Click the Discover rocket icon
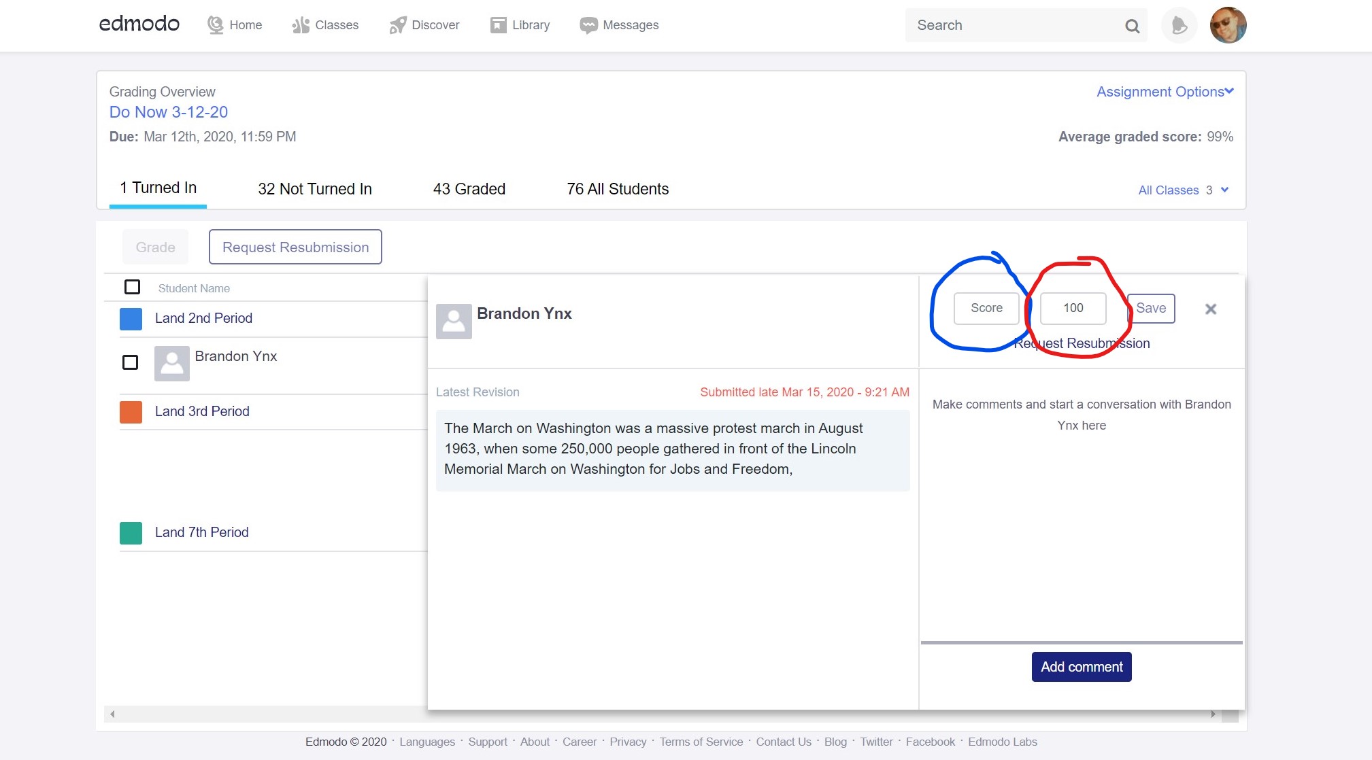 coord(397,25)
